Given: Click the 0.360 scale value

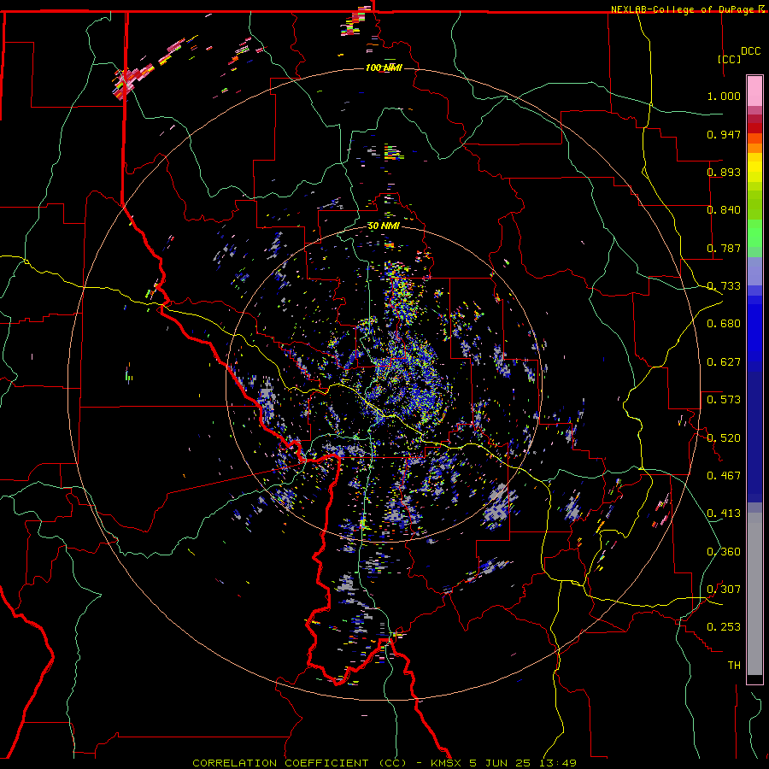Looking at the screenshot, I should [724, 552].
